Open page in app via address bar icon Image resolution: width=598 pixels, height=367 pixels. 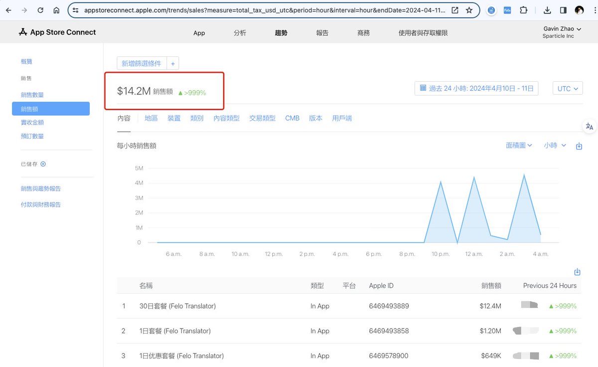point(455,10)
